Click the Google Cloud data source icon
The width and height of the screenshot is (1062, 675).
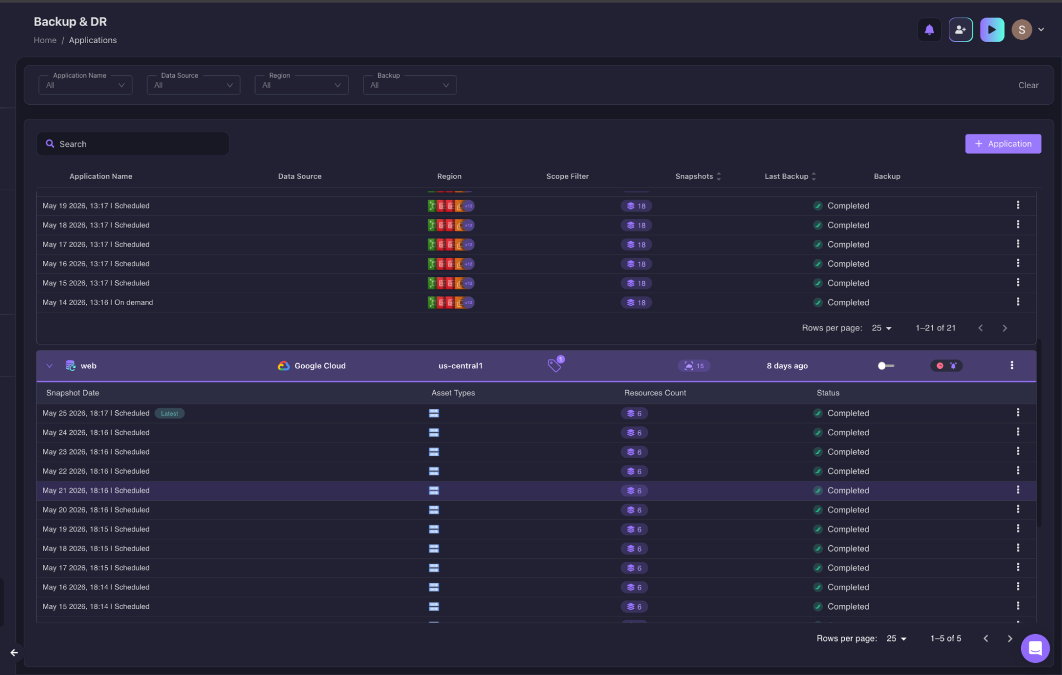tap(284, 366)
